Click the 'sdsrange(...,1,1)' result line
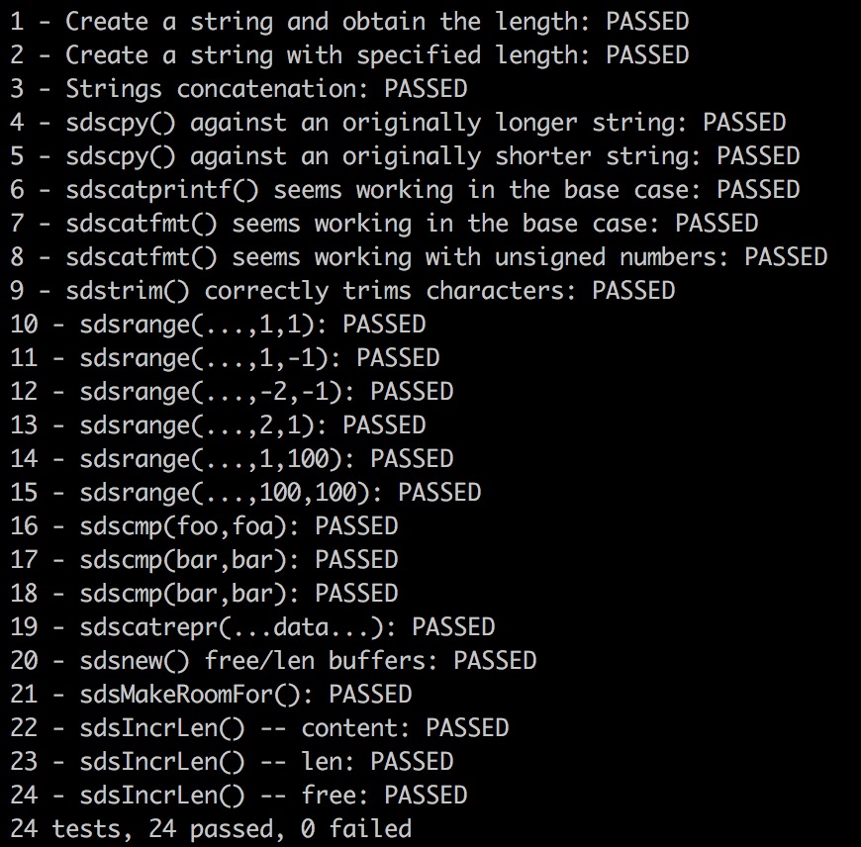Image resolution: width=861 pixels, height=847 pixels. pyautogui.click(x=218, y=325)
